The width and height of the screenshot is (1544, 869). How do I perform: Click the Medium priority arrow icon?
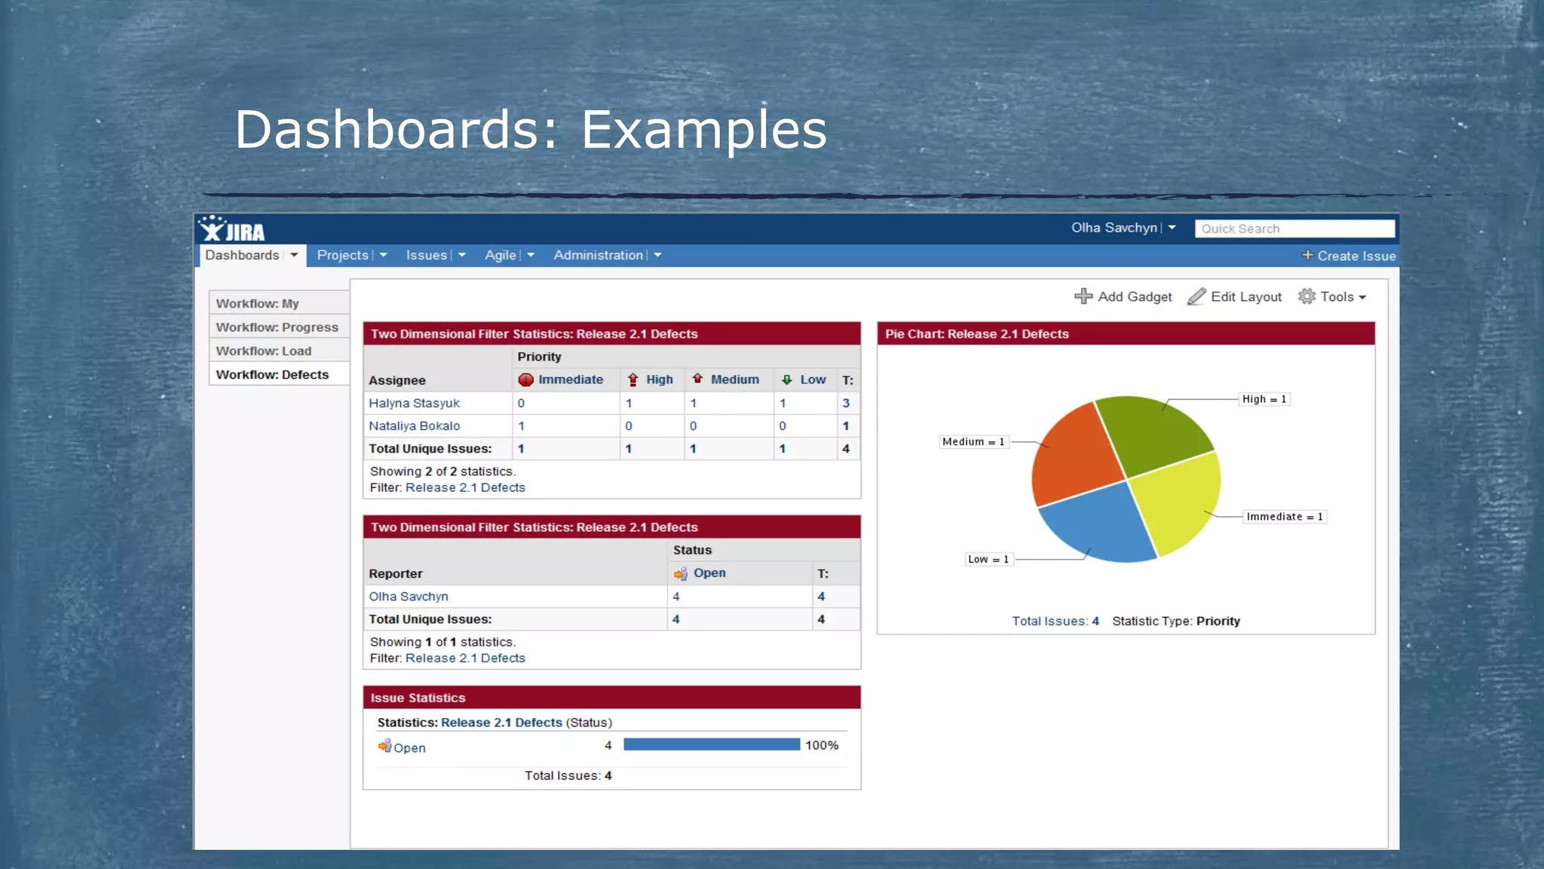(697, 379)
